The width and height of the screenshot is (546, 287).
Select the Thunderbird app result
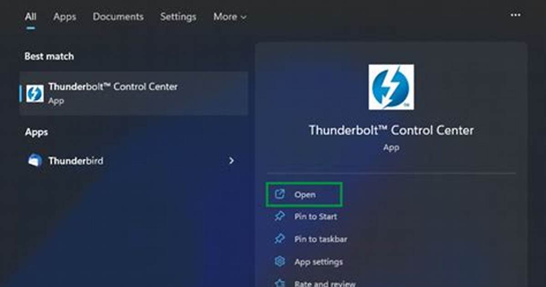click(134, 161)
